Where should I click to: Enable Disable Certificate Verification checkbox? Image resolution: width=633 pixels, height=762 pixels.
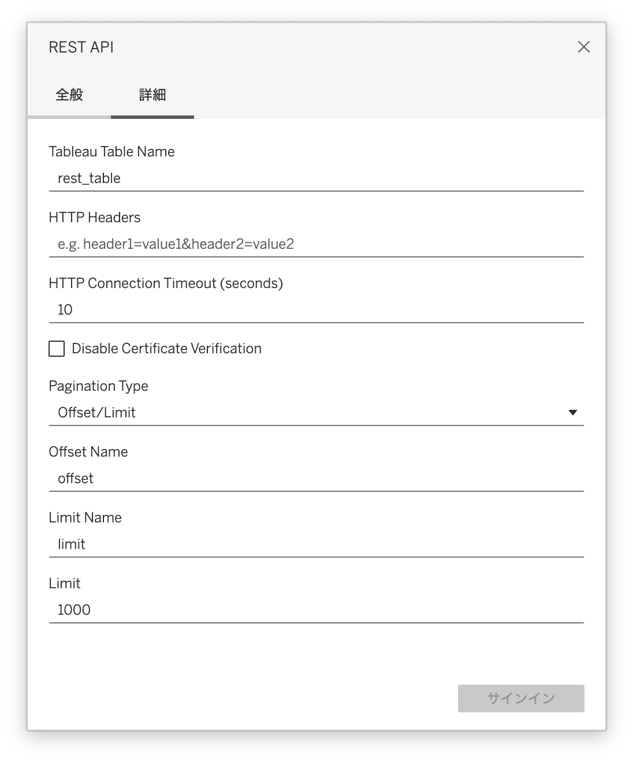pyautogui.click(x=57, y=349)
